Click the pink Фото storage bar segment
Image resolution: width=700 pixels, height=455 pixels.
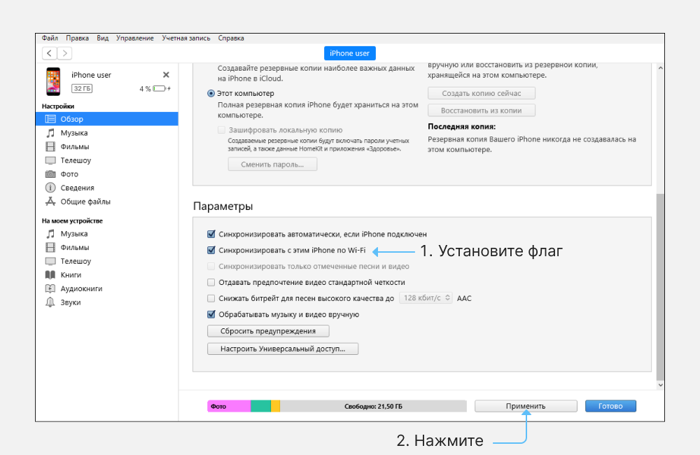pyautogui.click(x=229, y=406)
